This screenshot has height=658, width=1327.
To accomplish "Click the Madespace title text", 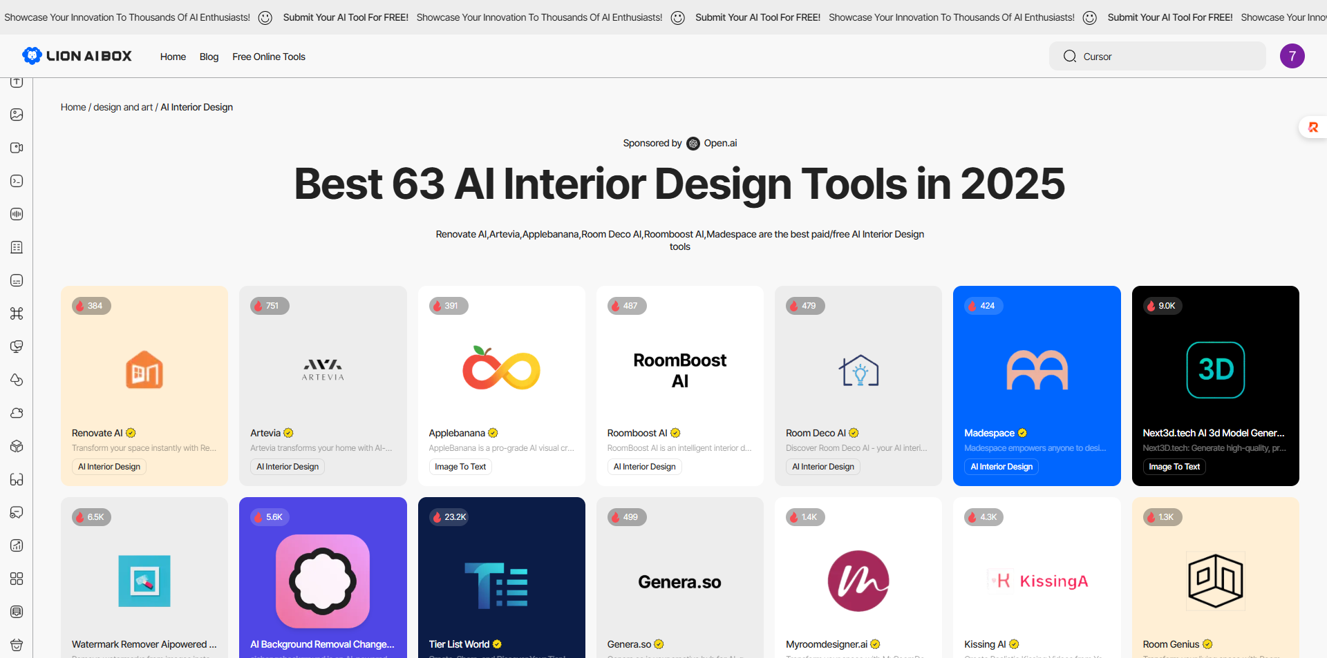I will pyautogui.click(x=989, y=433).
